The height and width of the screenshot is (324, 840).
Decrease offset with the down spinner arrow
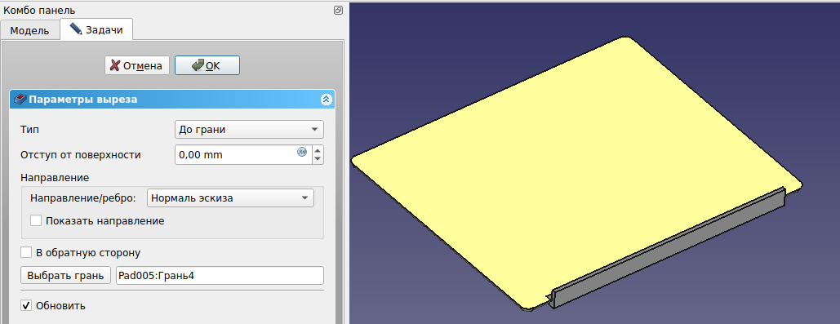[x=318, y=159]
